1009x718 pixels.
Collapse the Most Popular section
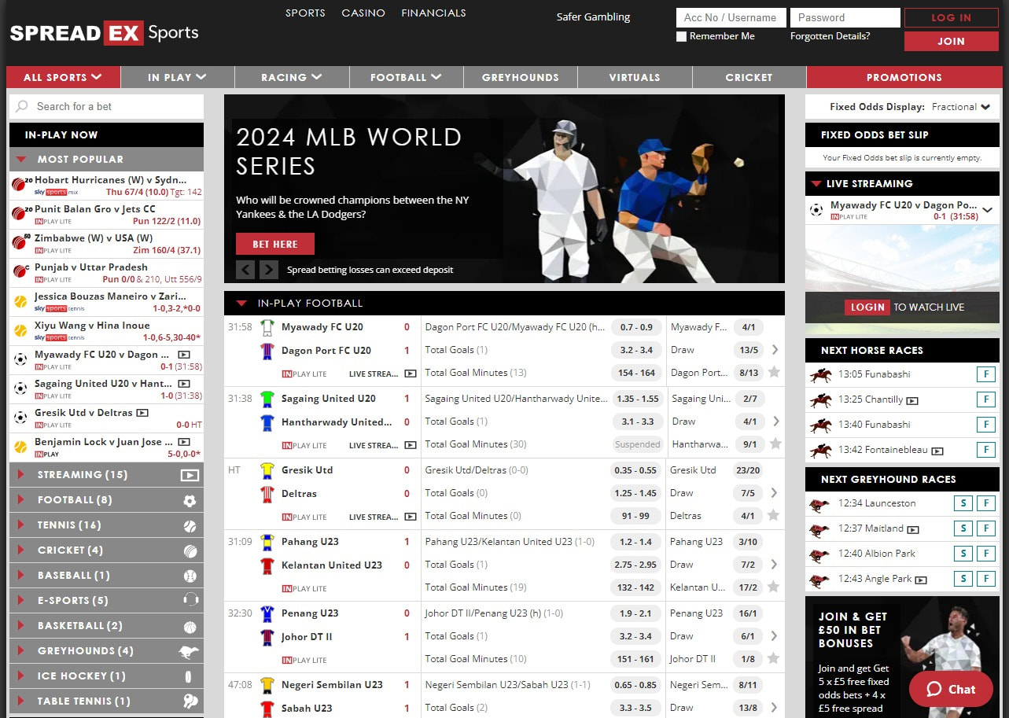pyautogui.click(x=21, y=160)
